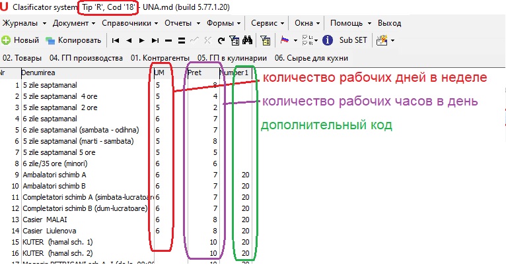Open the 02. Товары shortcut

[x=22, y=58]
